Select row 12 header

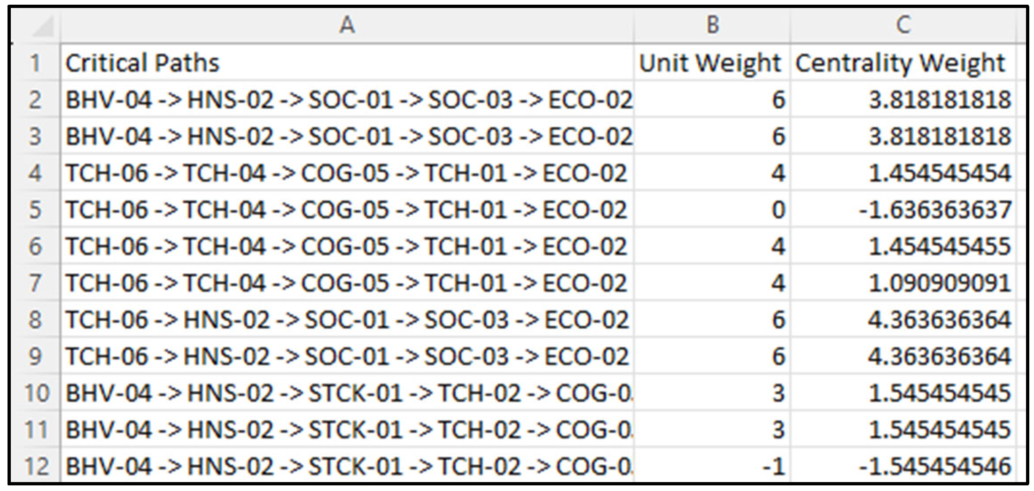pos(35,467)
